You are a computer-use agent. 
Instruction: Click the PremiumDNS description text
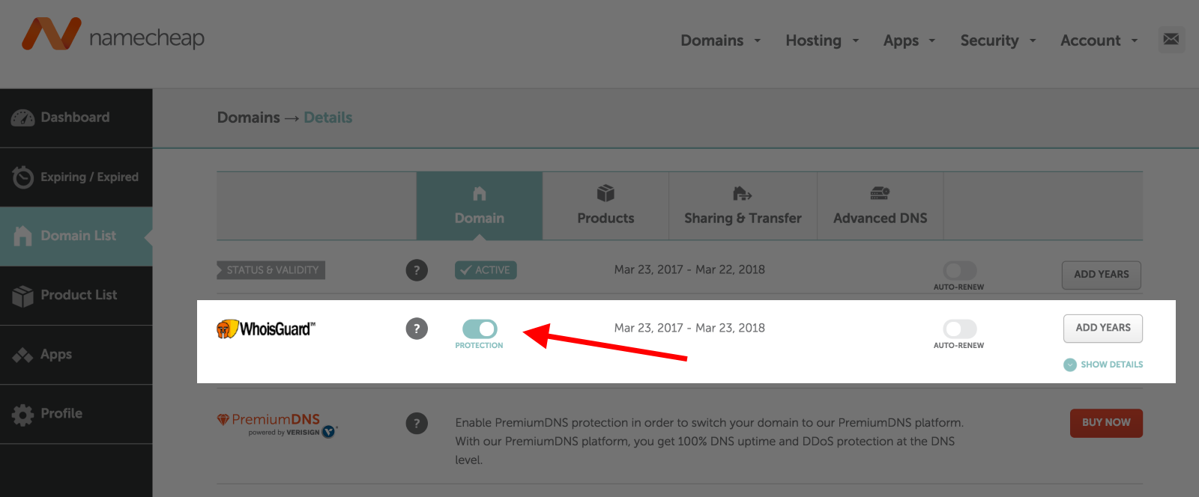709,442
